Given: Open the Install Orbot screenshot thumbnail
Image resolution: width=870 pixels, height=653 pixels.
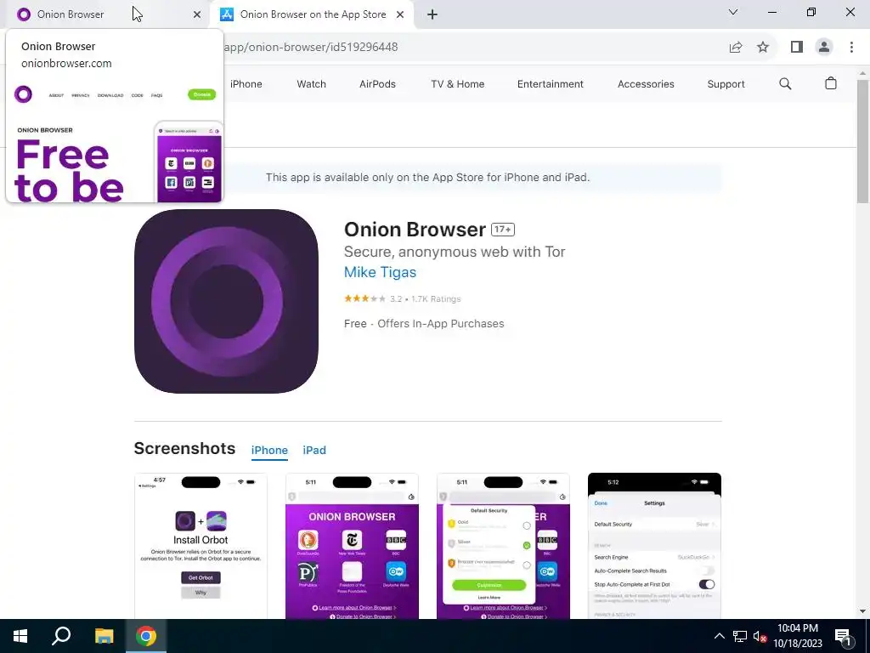Looking at the screenshot, I should coord(201,546).
